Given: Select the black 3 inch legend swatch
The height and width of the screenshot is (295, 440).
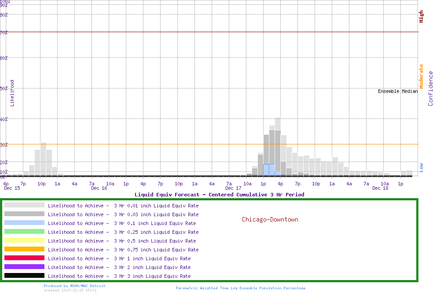Looking at the screenshot, I should tap(24, 276).
